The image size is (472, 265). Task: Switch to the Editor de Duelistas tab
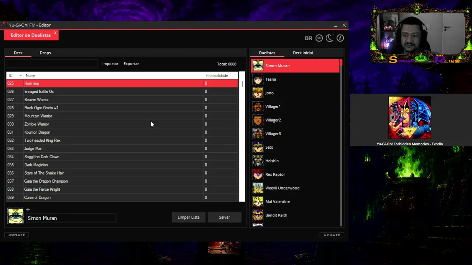coord(31,35)
